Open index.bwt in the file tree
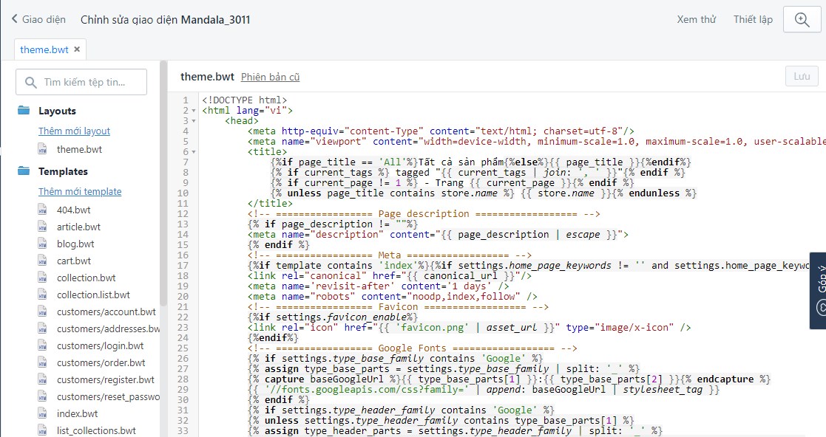Viewport: 826px width, 437px height. pos(77,413)
